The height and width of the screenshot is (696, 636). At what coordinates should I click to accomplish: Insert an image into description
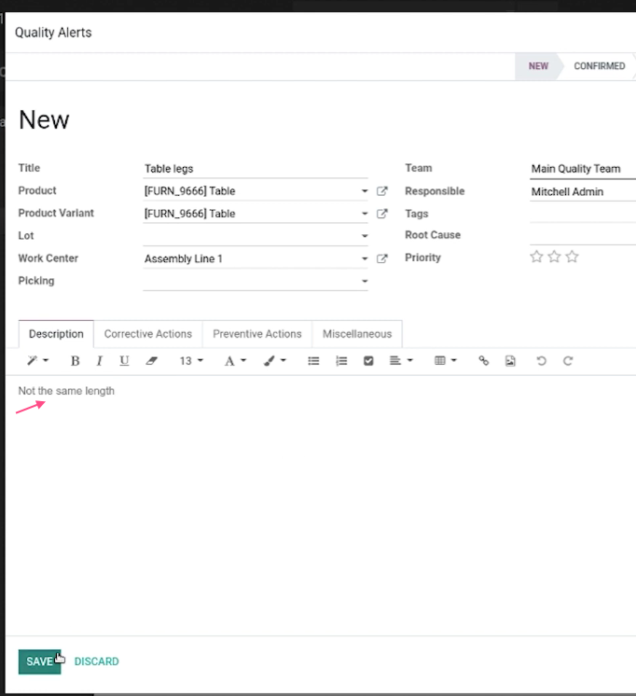pyautogui.click(x=510, y=361)
